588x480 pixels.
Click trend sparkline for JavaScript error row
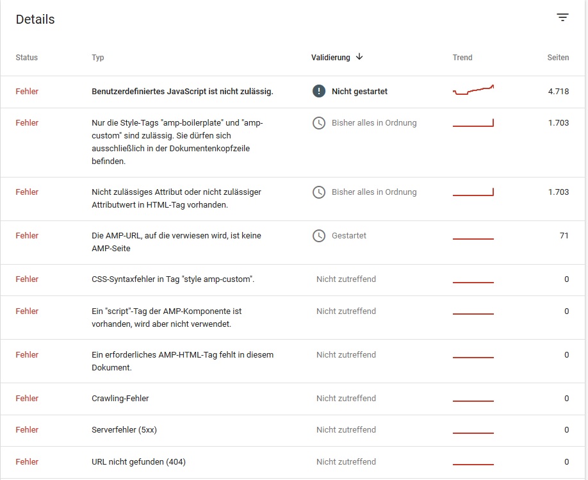tap(473, 90)
